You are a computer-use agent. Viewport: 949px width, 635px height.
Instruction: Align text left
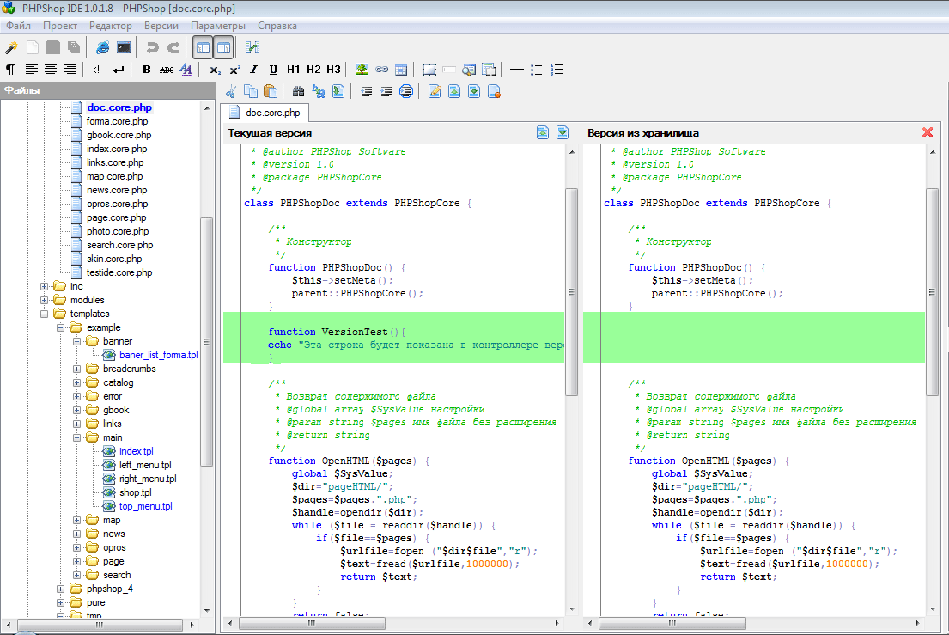[31, 70]
